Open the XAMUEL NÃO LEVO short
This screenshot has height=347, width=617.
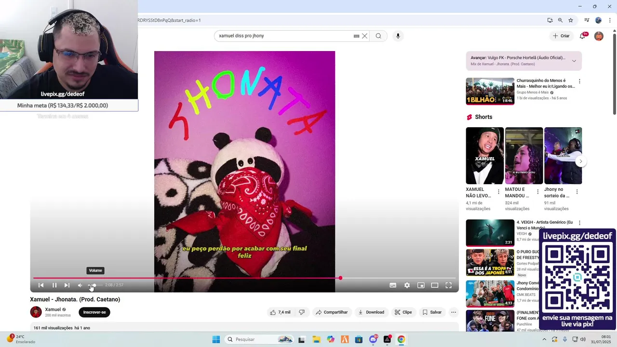tap(485, 156)
